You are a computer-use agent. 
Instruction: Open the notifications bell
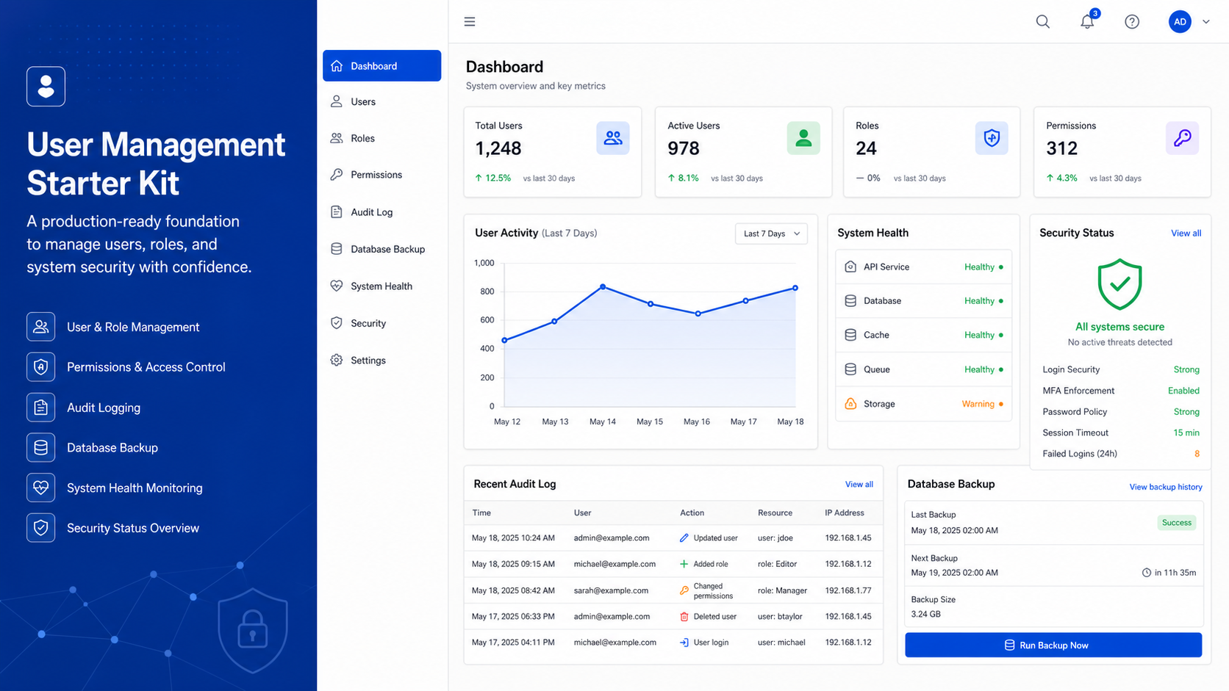(x=1087, y=22)
